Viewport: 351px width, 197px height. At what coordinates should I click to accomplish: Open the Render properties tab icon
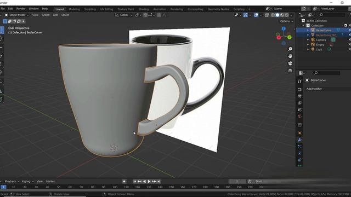tap(300, 90)
